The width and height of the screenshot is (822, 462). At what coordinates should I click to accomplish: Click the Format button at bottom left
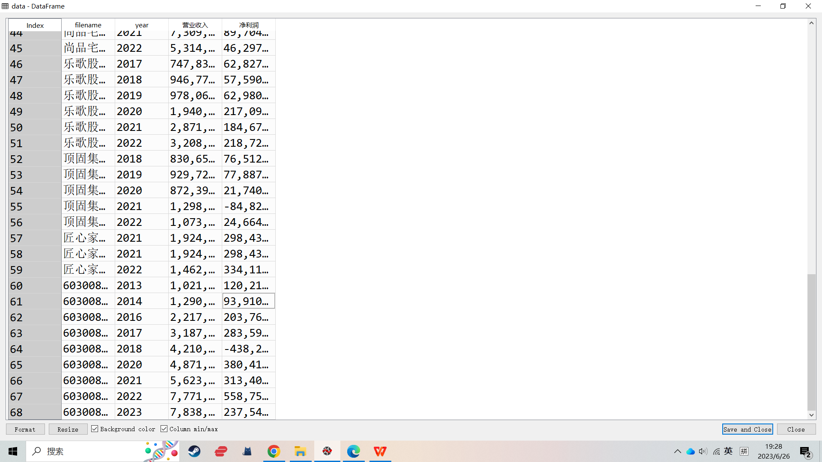(25, 429)
